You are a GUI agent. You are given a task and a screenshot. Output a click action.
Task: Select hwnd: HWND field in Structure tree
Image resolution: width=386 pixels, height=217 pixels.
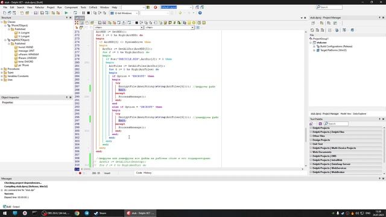tap(25, 47)
